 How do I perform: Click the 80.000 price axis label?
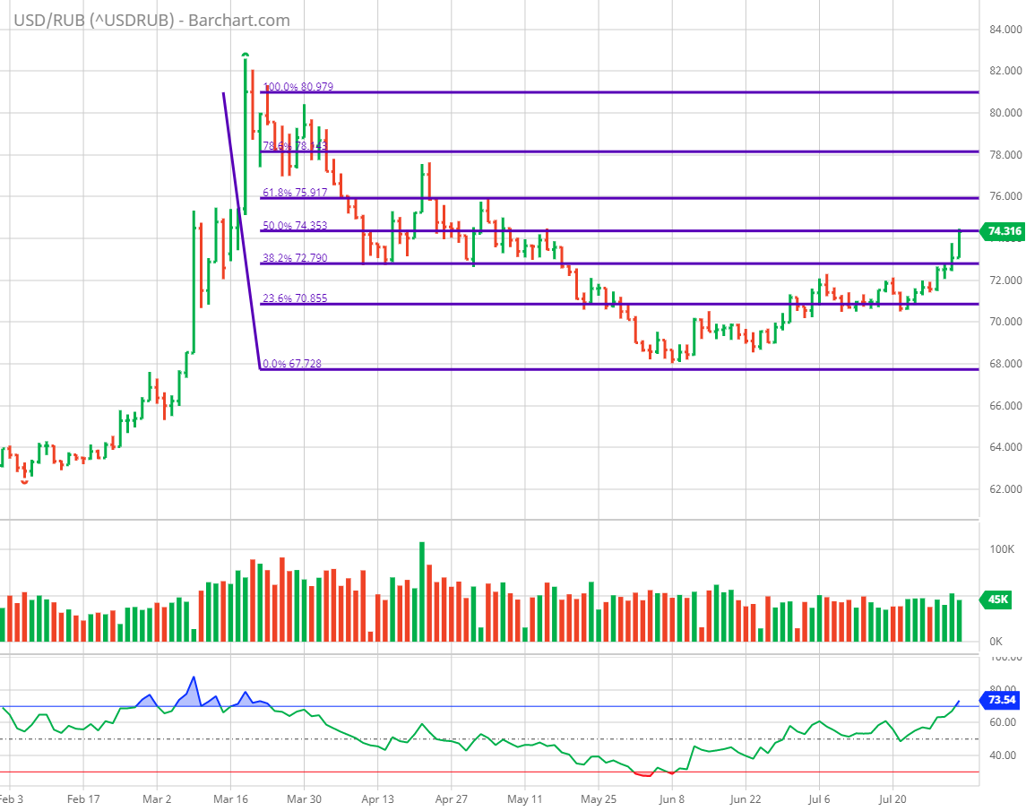pyautogui.click(x=1005, y=113)
